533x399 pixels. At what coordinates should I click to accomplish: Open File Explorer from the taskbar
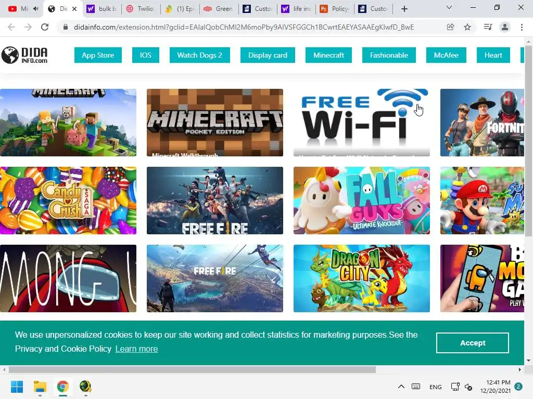(x=40, y=387)
